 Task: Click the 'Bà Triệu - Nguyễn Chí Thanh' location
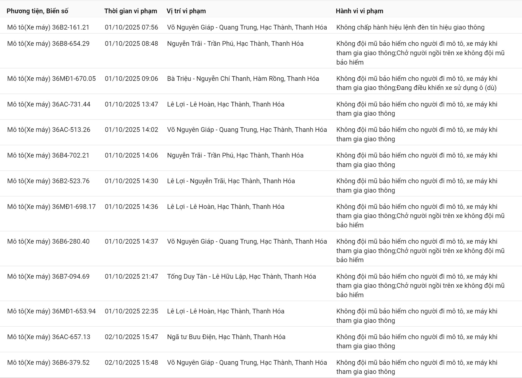(x=243, y=79)
